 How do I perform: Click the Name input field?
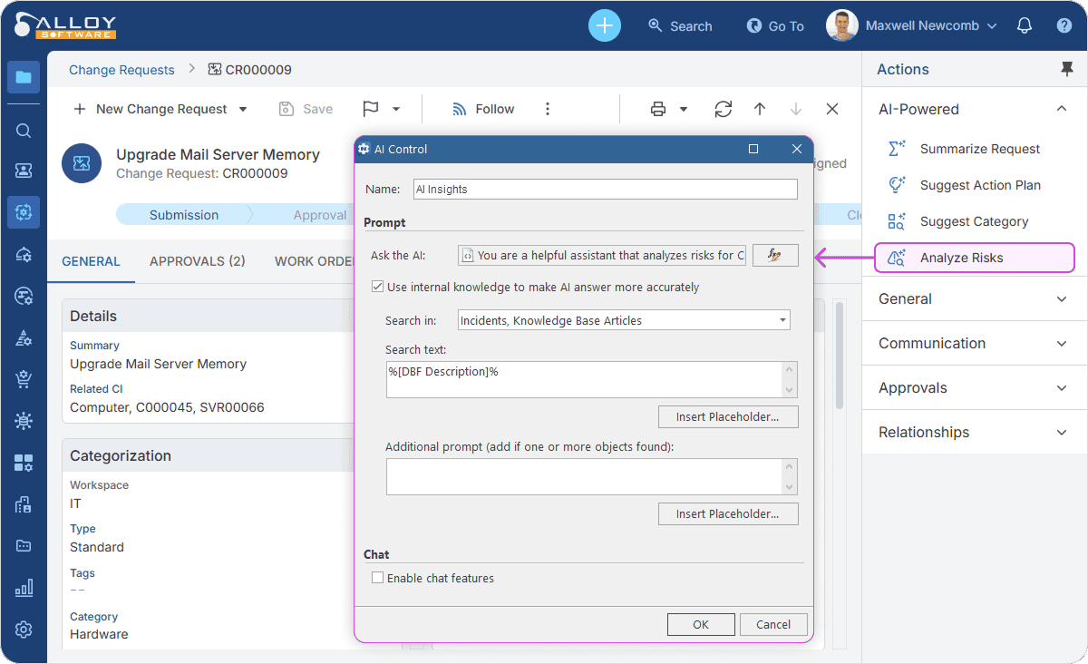tap(605, 189)
